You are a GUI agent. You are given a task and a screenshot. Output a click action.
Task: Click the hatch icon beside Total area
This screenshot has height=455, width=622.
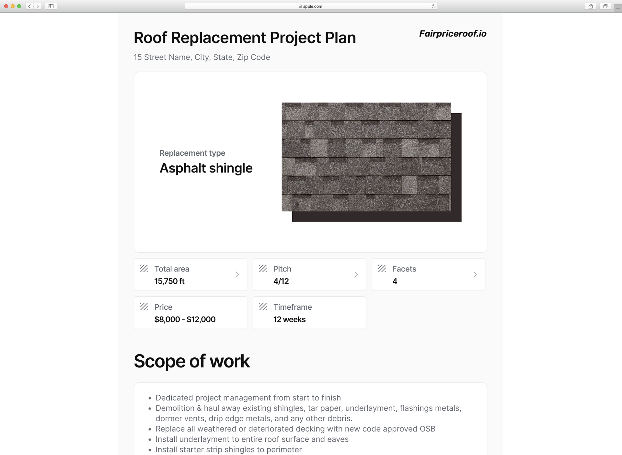[x=144, y=269]
